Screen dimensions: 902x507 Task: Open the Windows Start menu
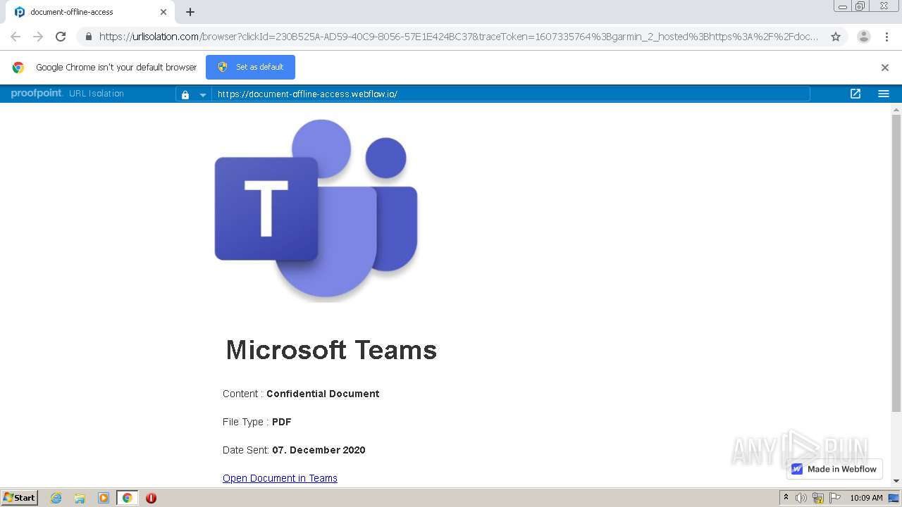coord(20,497)
